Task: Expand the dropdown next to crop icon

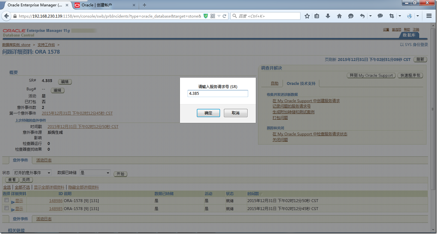Action: click(x=400, y=16)
